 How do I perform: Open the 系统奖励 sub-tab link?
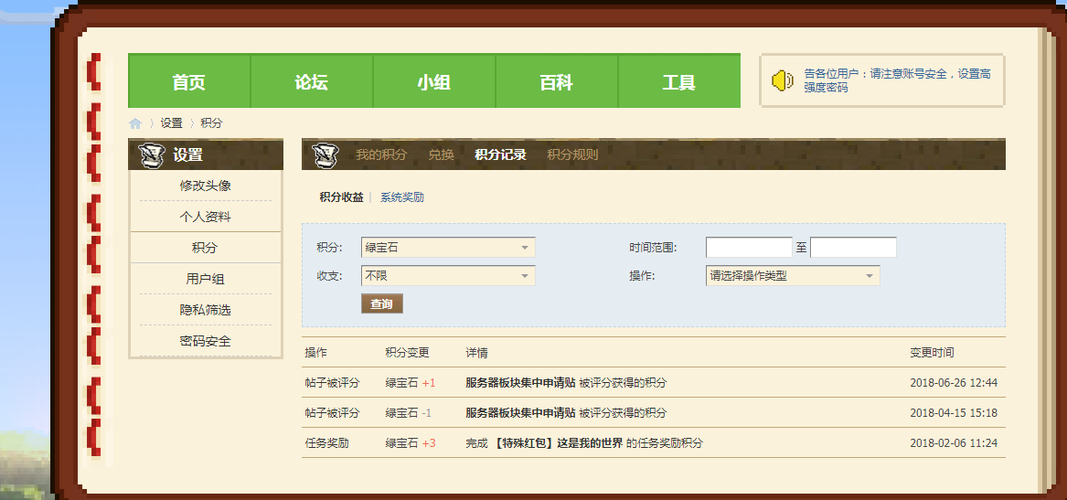[x=402, y=197]
